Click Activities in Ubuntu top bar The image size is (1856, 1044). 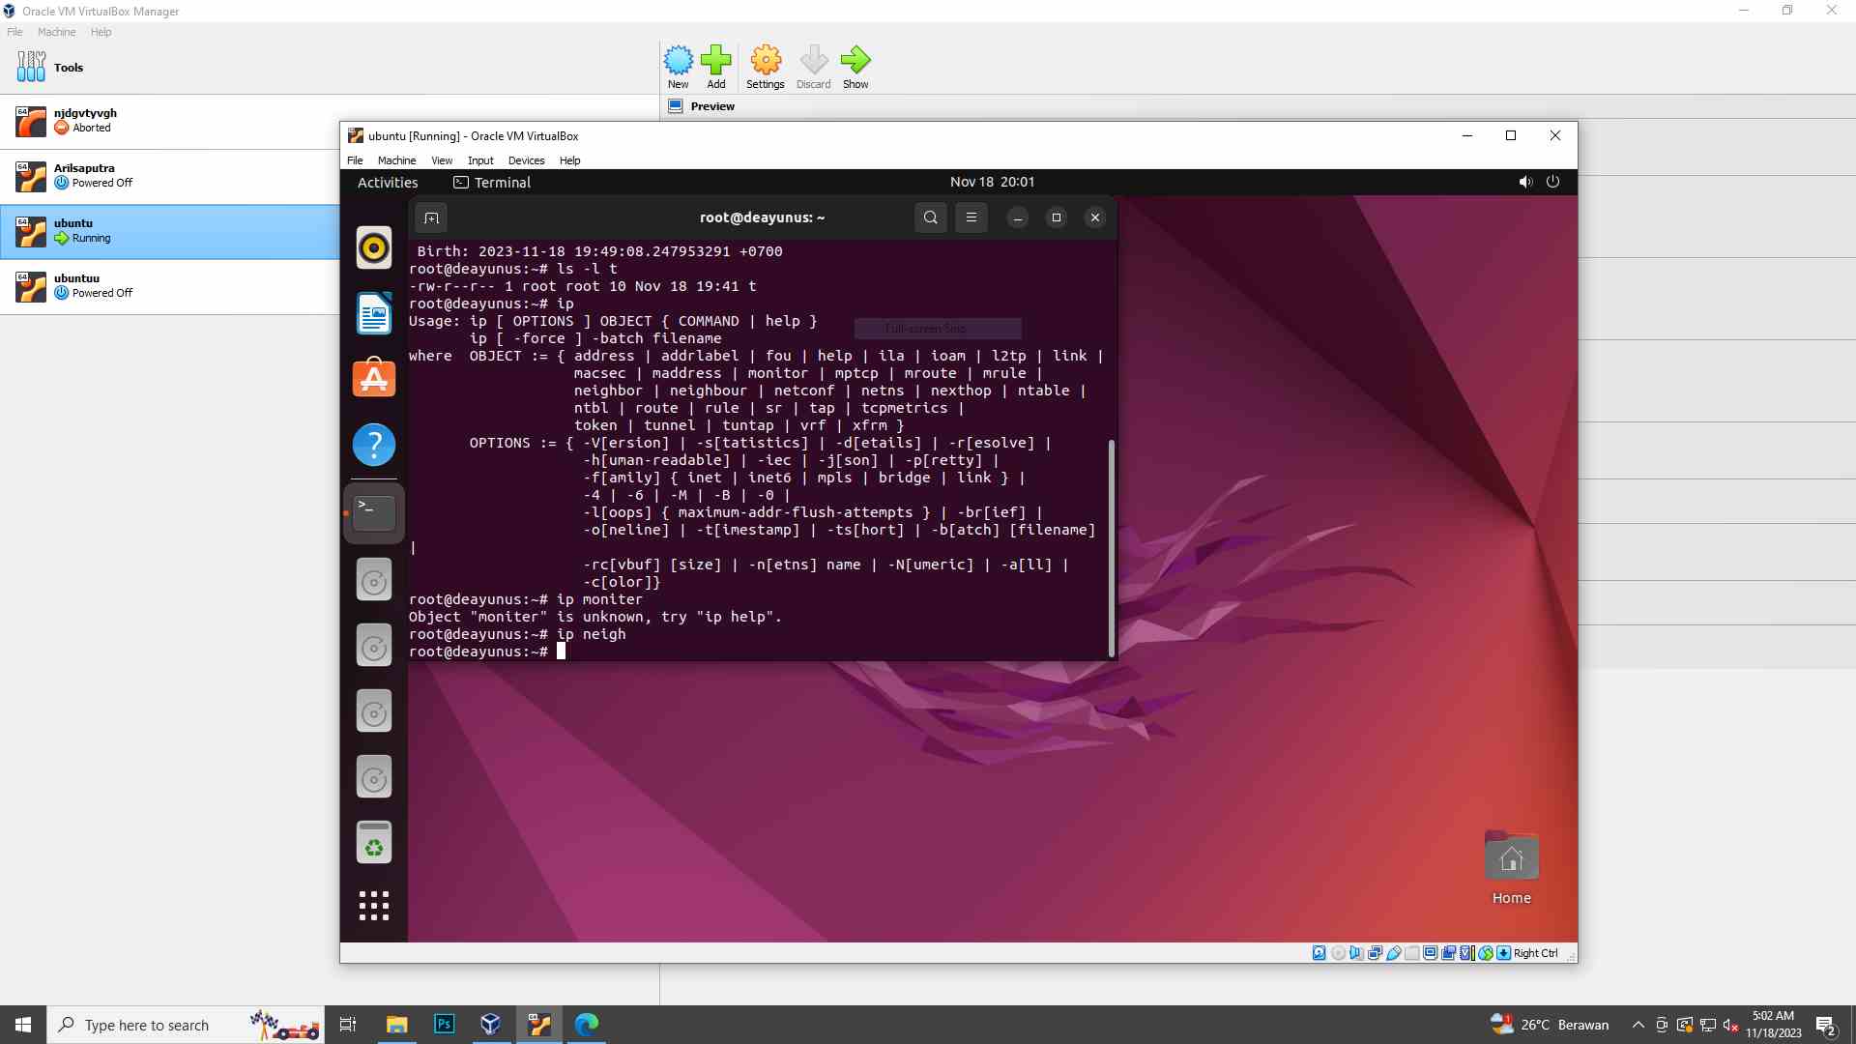tap(388, 183)
